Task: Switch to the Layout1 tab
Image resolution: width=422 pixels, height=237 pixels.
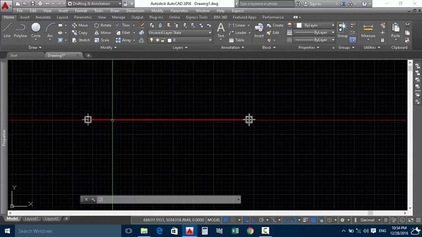Action: click(31, 219)
